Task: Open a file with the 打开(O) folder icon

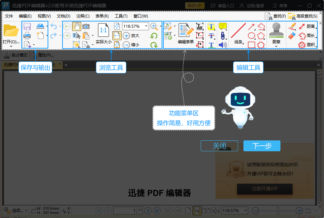Action: [x=11, y=30]
